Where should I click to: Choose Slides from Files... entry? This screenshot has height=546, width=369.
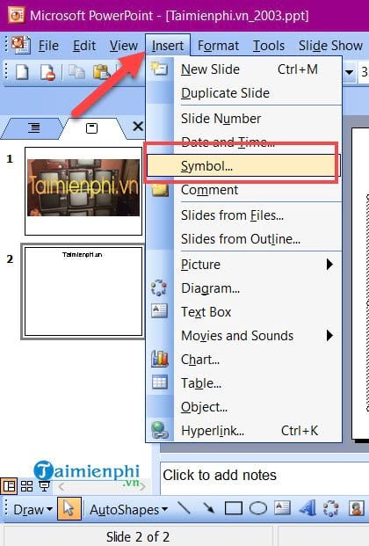coord(243,215)
